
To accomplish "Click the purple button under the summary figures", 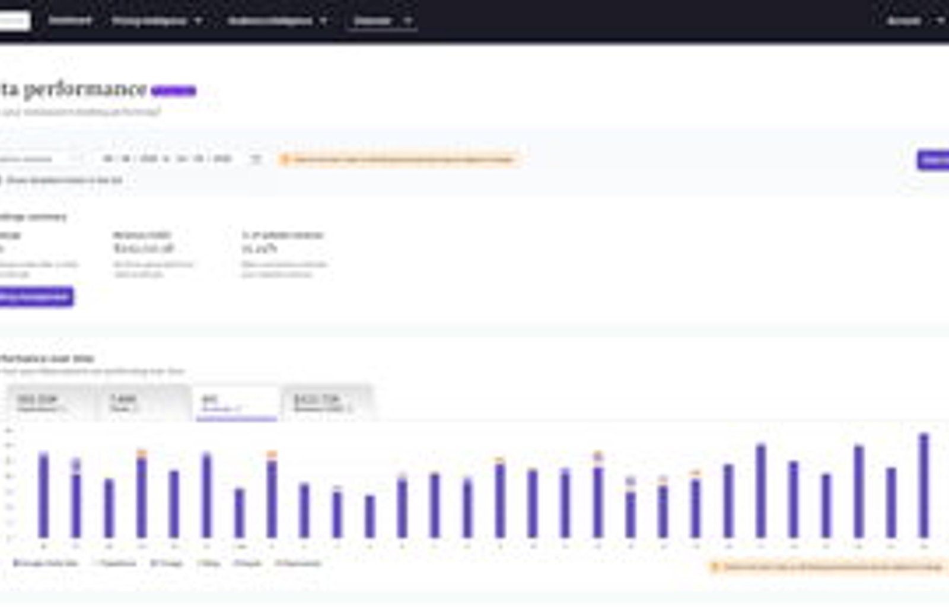I will tap(36, 297).
